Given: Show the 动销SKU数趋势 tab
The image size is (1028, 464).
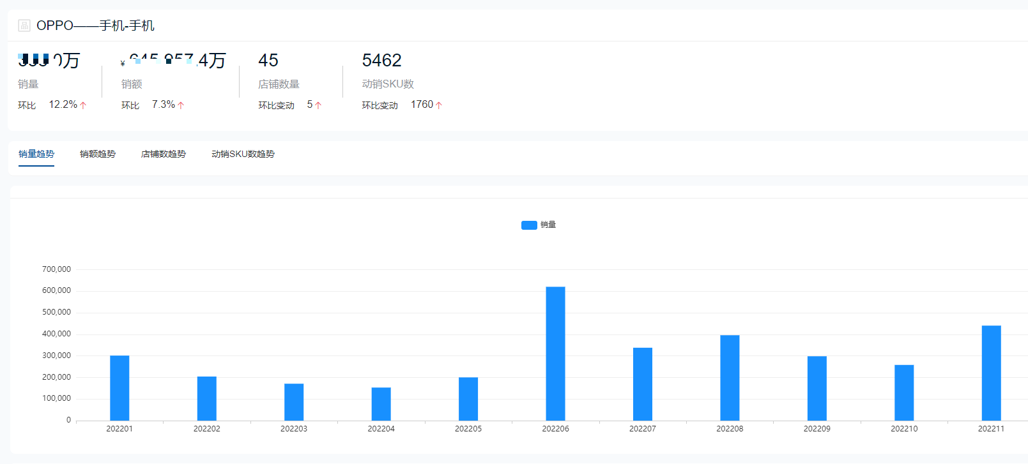Looking at the screenshot, I should point(243,154).
